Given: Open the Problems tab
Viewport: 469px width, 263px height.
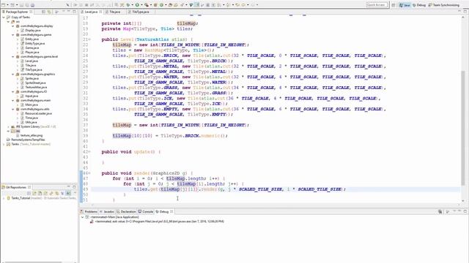Looking at the screenshot, I should (x=89, y=211).
